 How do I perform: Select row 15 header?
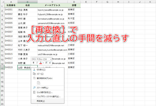[x=2, y=68]
